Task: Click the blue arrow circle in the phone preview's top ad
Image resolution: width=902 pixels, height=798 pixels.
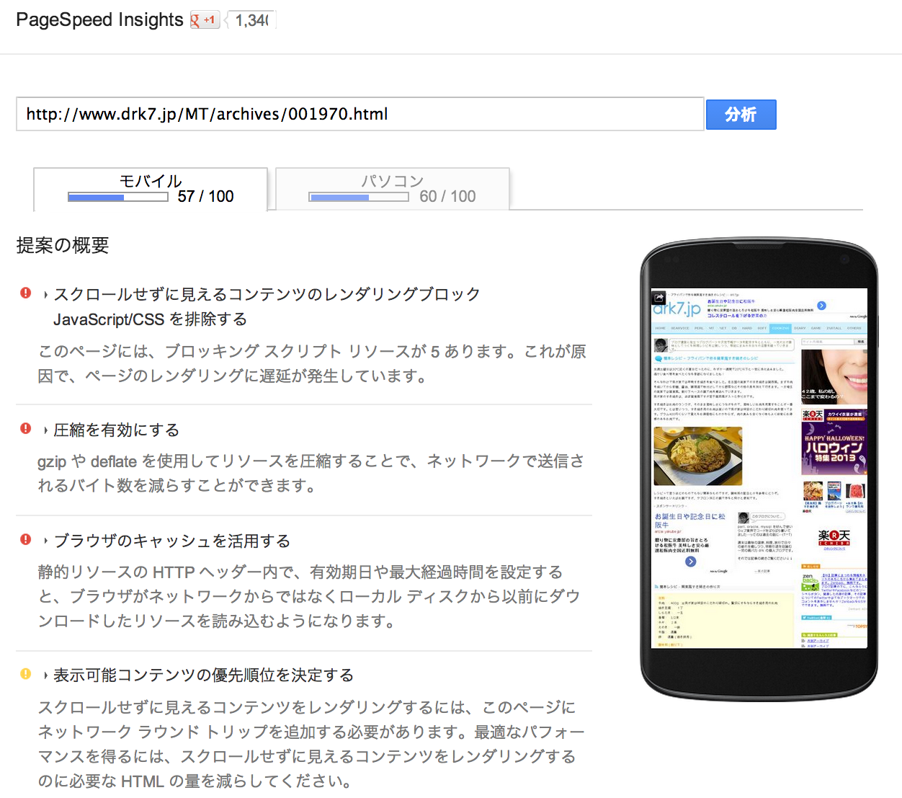Action: click(x=821, y=306)
